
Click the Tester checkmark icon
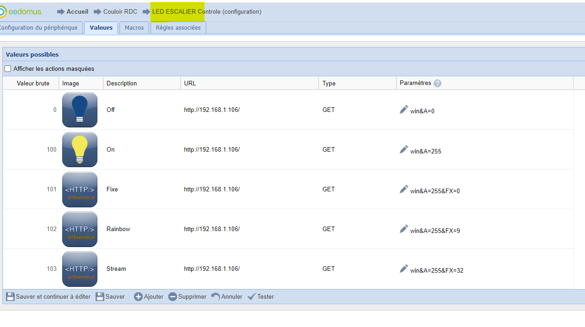pos(252,297)
